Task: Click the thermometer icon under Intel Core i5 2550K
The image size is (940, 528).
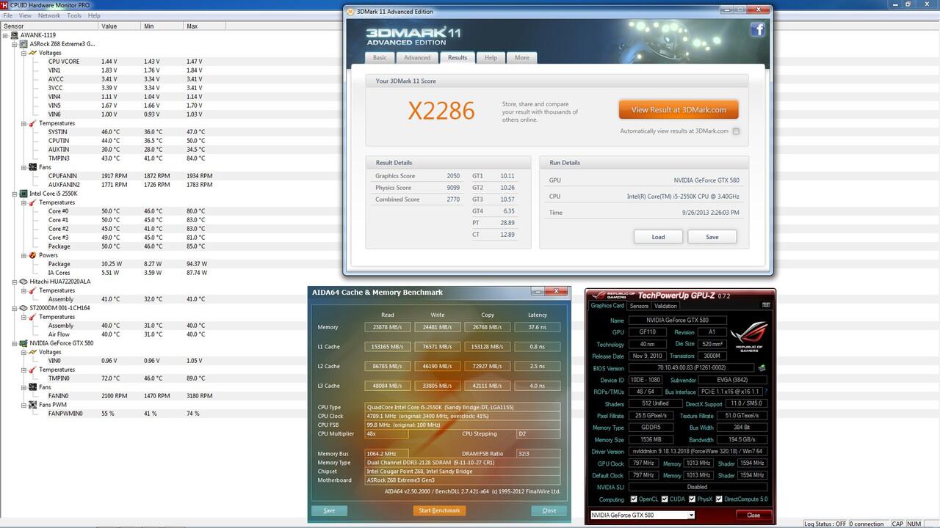Action: click(x=32, y=202)
